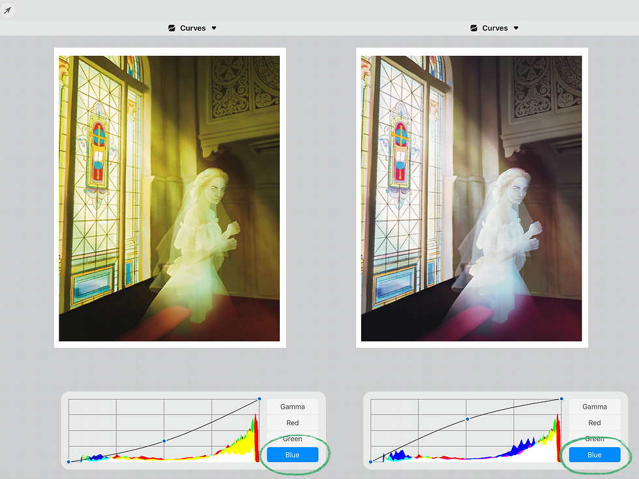Select Blue channel in the right curves panel
Screen dimensions: 639x479
pos(595,455)
